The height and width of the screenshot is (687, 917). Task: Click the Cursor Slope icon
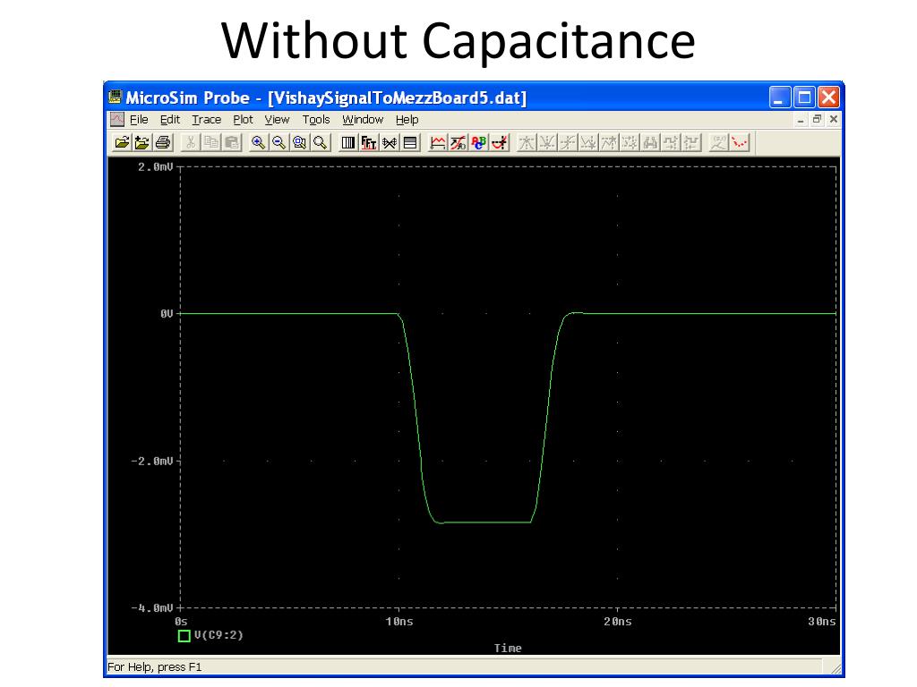[568, 142]
